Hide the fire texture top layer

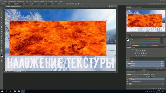click(127, 79)
